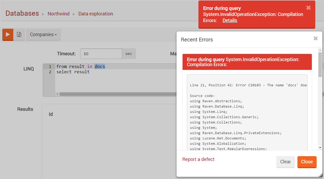Click 'using System.Collections.Generic;' source line
The height and width of the screenshot is (179, 324).
(224, 117)
